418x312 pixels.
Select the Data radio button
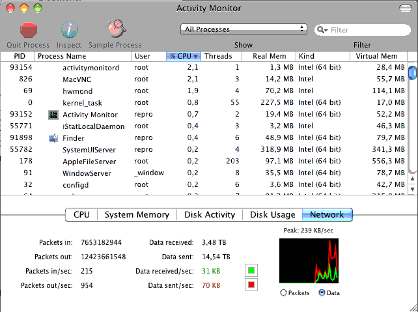(322, 293)
